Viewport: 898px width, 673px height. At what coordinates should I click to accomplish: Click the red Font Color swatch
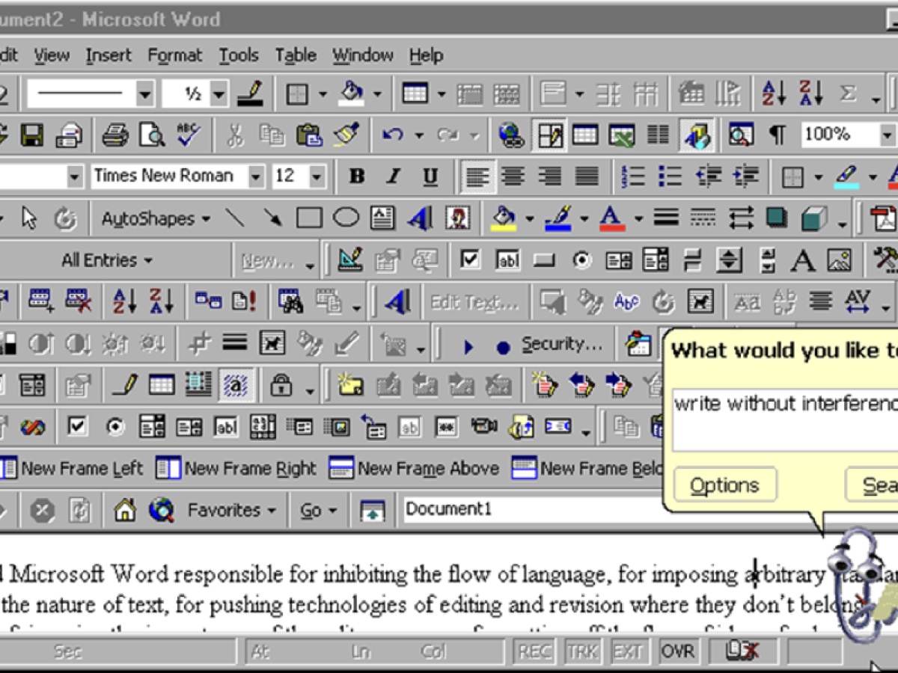click(x=612, y=218)
